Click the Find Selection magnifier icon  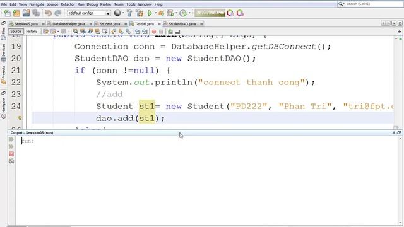click(x=76, y=32)
